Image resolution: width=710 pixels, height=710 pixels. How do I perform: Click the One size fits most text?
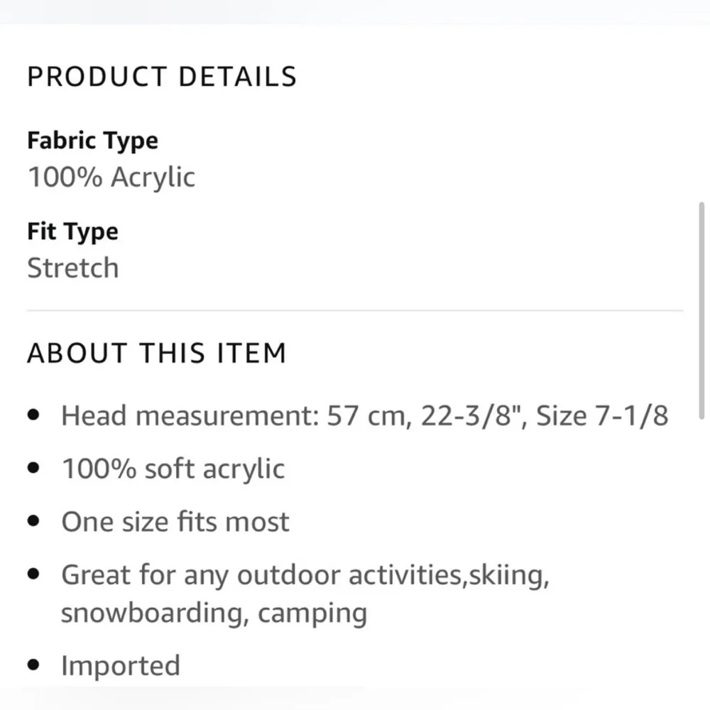click(175, 522)
